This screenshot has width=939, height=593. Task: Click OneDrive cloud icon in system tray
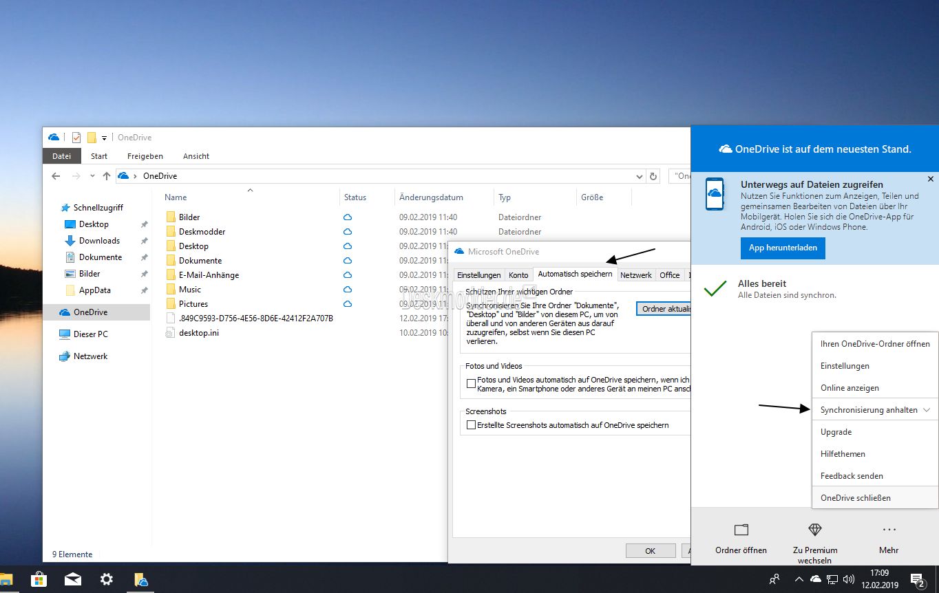pos(816,579)
